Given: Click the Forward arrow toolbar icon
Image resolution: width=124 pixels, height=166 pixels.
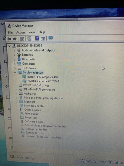Looking at the screenshot, I should (x=15, y=39).
